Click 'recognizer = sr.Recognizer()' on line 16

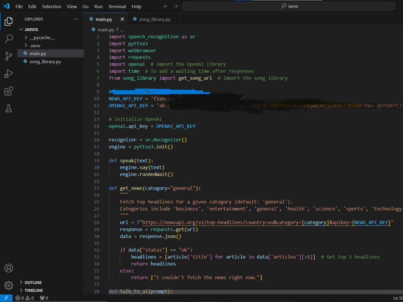pyautogui.click(x=148, y=140)
